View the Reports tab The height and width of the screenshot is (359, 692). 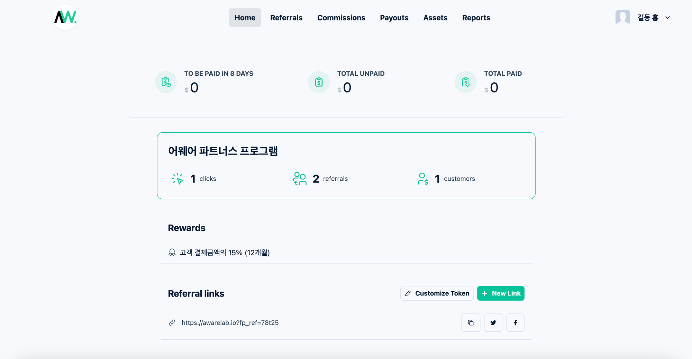476,18
